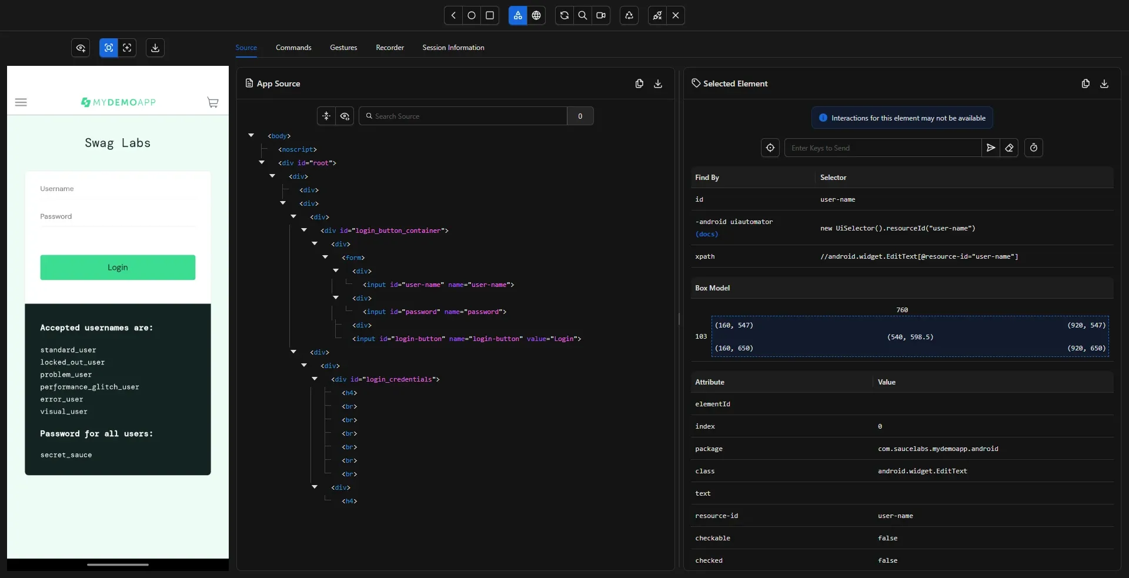The width and height of the screenshot is (1129, 578).
Task: Open the Gestures tab
Action: pyautogui.click(x=343, y=48)
